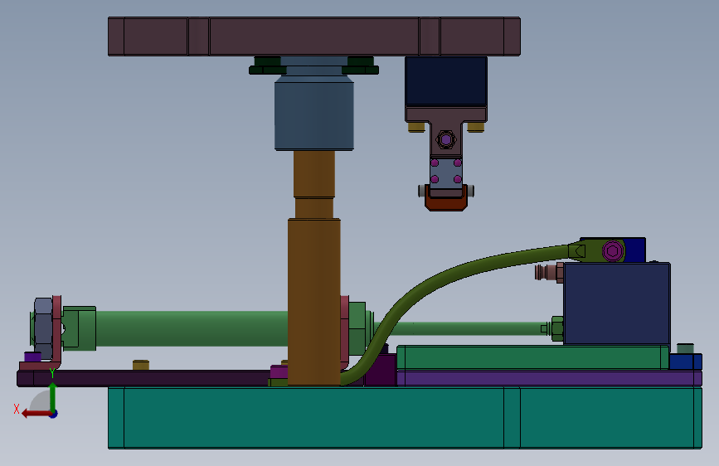The width and height of the screenshot is (719, 466).
Task: Click the green Y axis of triad
Action: [x=53, y=397]
